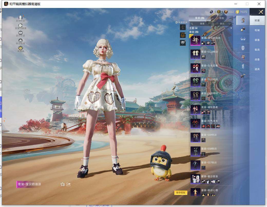This screenshot has height=207, width=267.
Task: Share the outfit with the share arrow icon
Action: [69, 184]
